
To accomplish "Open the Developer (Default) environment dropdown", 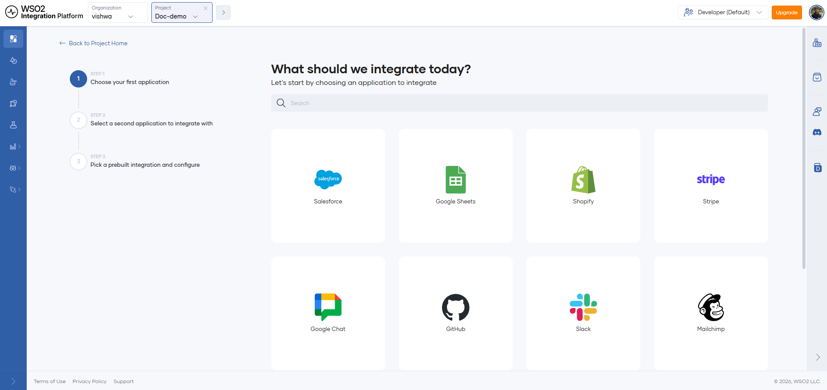I will [x=723, y=12].
